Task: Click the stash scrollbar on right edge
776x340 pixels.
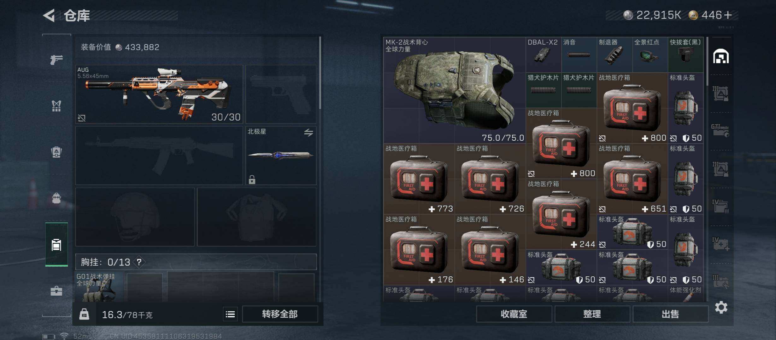Action: (707, 61)
